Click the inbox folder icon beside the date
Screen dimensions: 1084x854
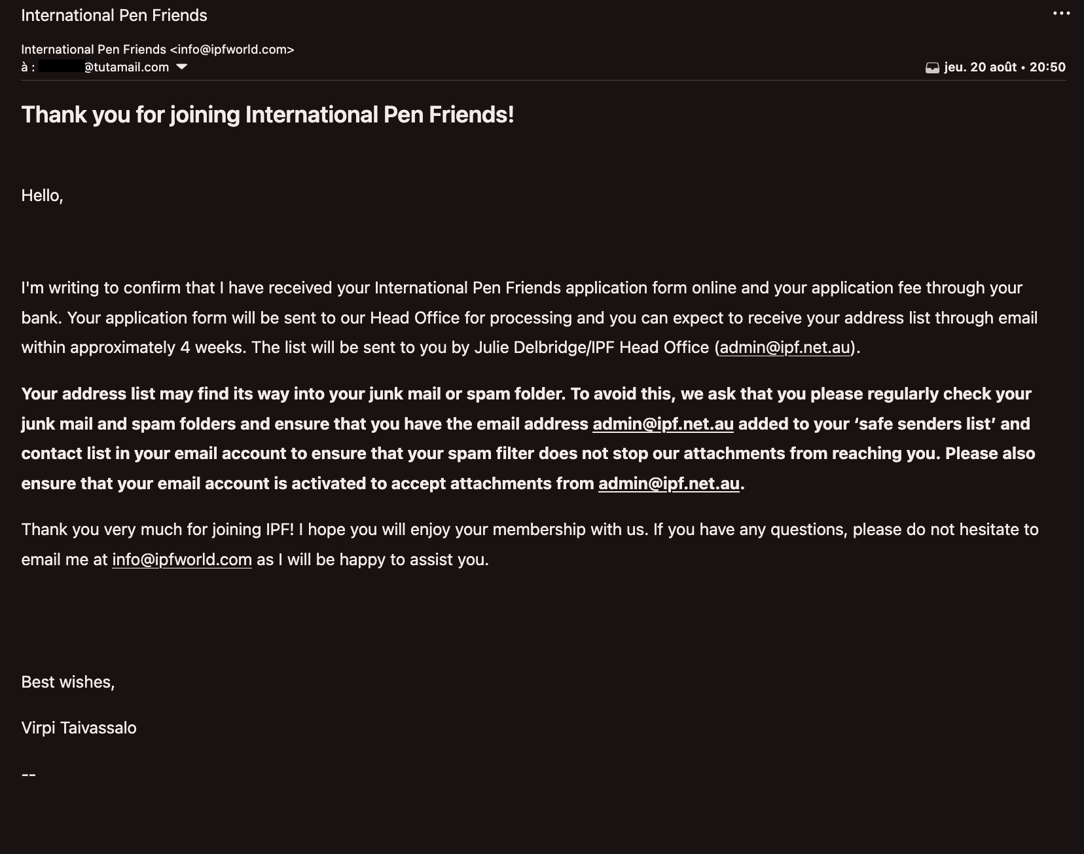tap(932, 67)
